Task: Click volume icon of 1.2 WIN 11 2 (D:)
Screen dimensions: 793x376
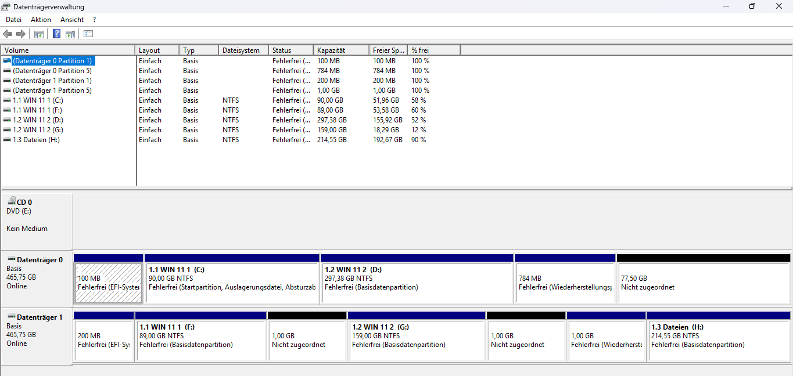Action: pyautogui.click(x=7, y=120)
